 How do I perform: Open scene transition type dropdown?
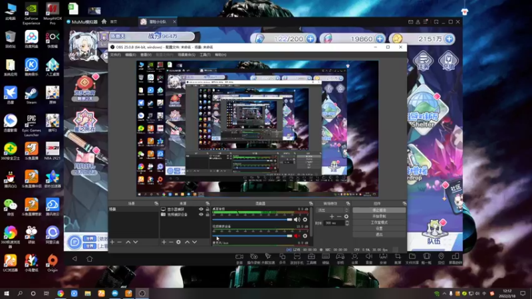[x=332, y=210]
